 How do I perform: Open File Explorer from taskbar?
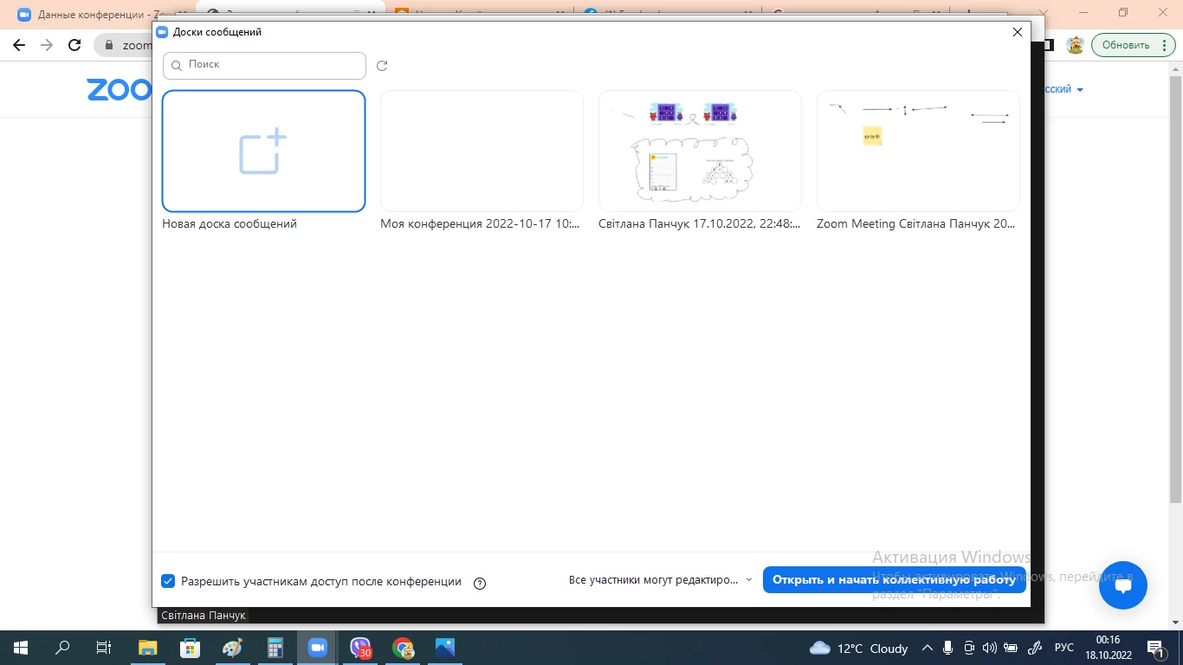148,648
